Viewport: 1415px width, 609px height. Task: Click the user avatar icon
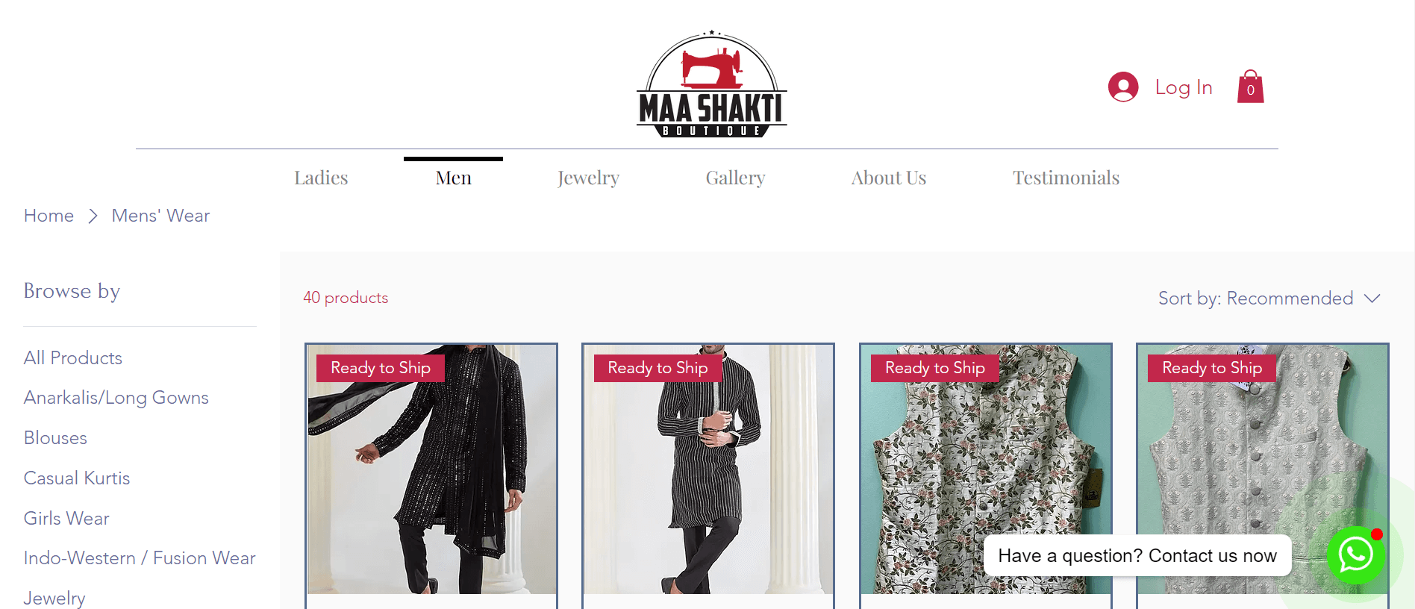tap(1122, 87)
